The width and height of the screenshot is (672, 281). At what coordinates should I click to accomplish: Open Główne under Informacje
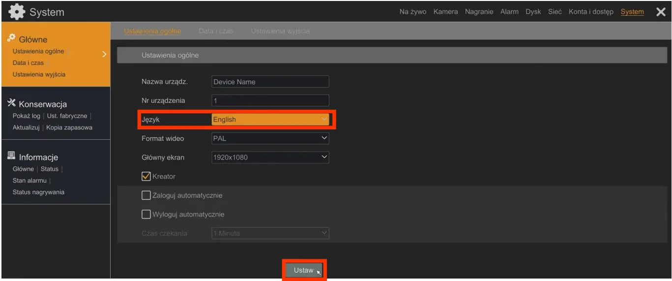(23, 169)
